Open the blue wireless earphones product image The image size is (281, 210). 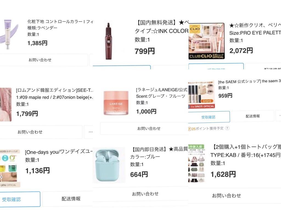pos(109,165)
